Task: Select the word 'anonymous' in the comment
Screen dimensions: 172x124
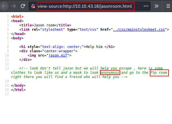Action: click(110, 73)
